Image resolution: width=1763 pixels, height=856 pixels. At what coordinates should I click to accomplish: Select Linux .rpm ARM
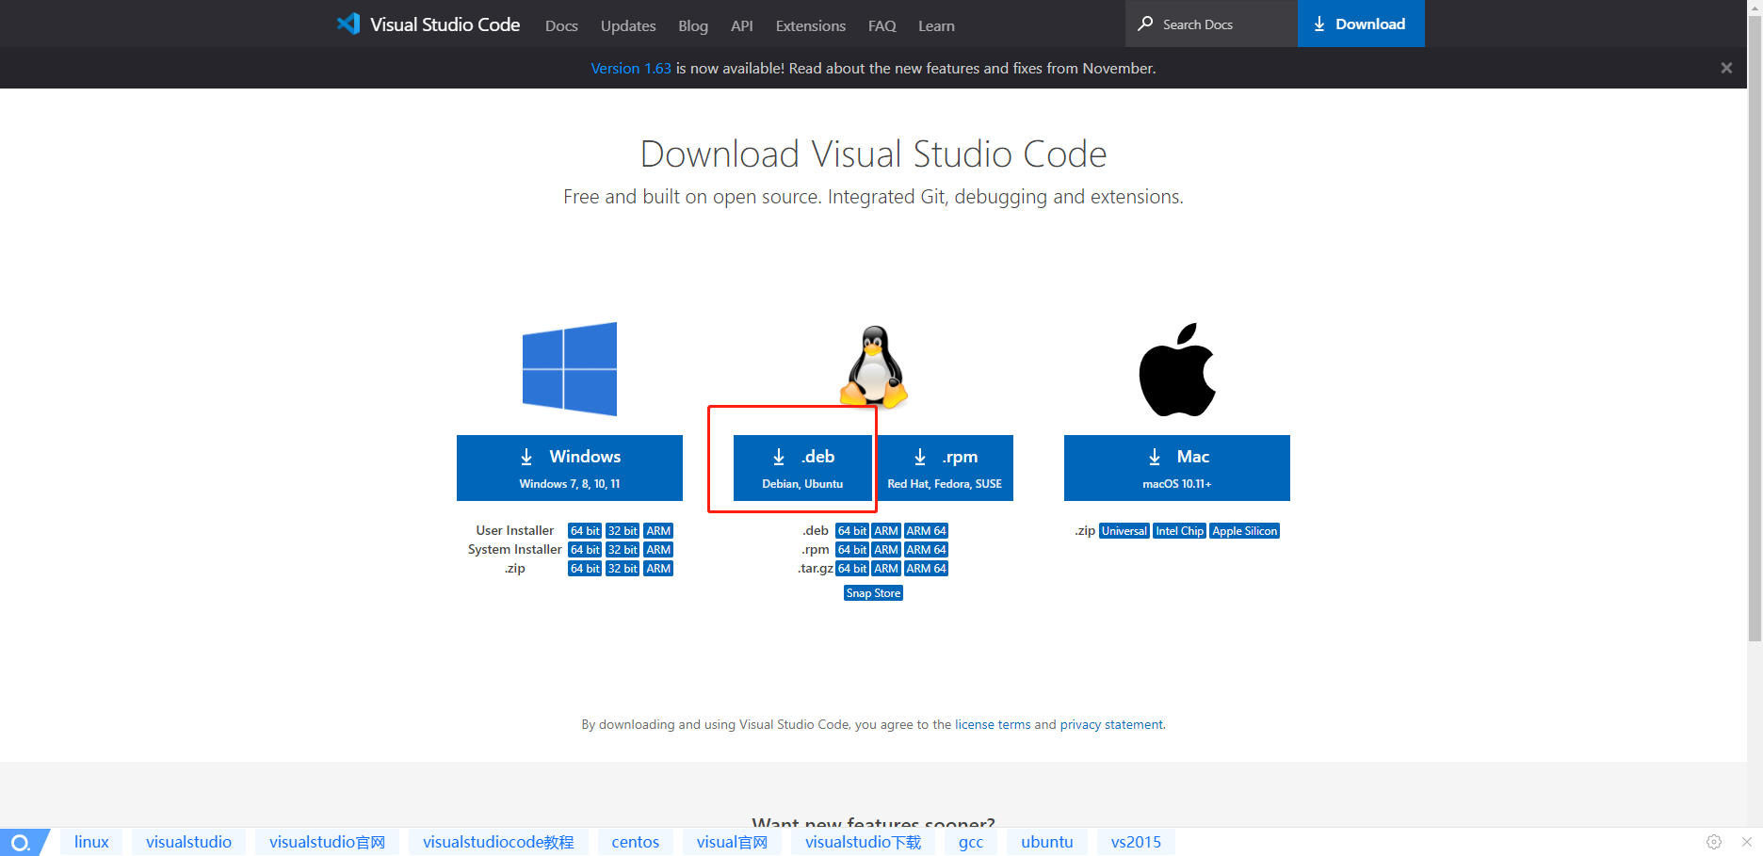coord(886,550)
